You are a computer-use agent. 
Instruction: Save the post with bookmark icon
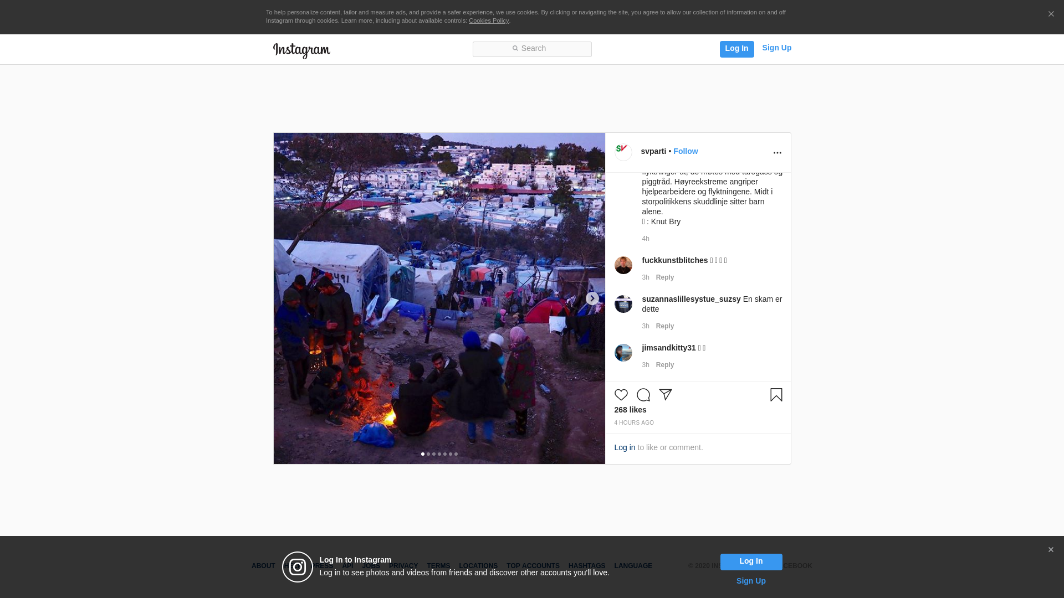pos(776,395)
